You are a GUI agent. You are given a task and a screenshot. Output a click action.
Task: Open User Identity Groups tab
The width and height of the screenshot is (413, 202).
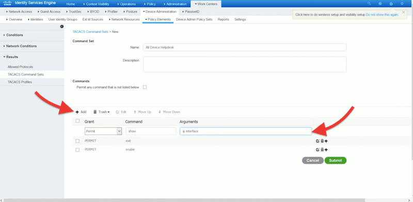coord(62,20)
